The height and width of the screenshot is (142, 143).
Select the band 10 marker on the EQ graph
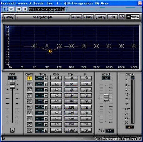click(x=134, y=46)
